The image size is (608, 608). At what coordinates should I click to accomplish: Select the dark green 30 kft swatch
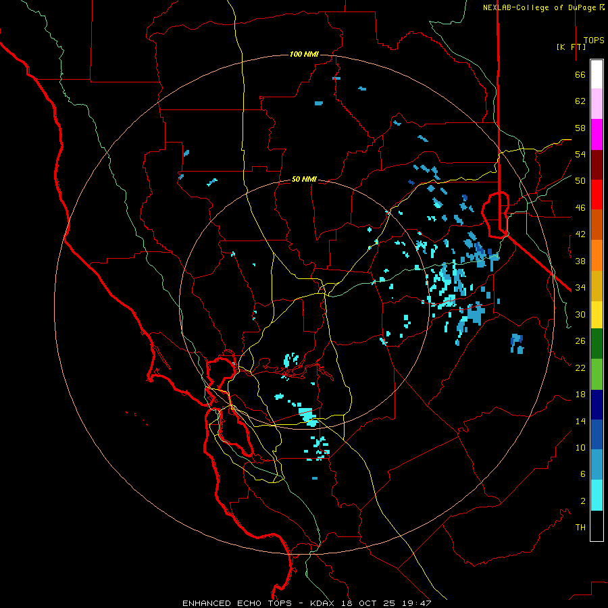[597, 344]
